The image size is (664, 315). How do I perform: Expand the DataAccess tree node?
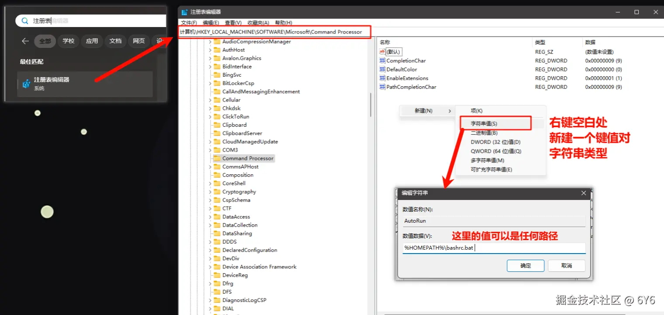click(x=210, y=217)
